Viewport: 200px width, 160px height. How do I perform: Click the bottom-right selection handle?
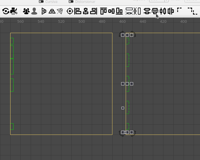pyautogui.click(x=132, y=132)
